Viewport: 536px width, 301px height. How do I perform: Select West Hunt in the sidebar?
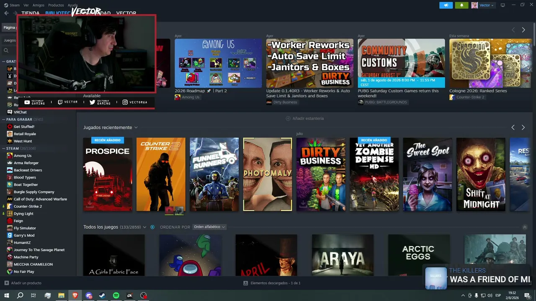coord(23,141)
